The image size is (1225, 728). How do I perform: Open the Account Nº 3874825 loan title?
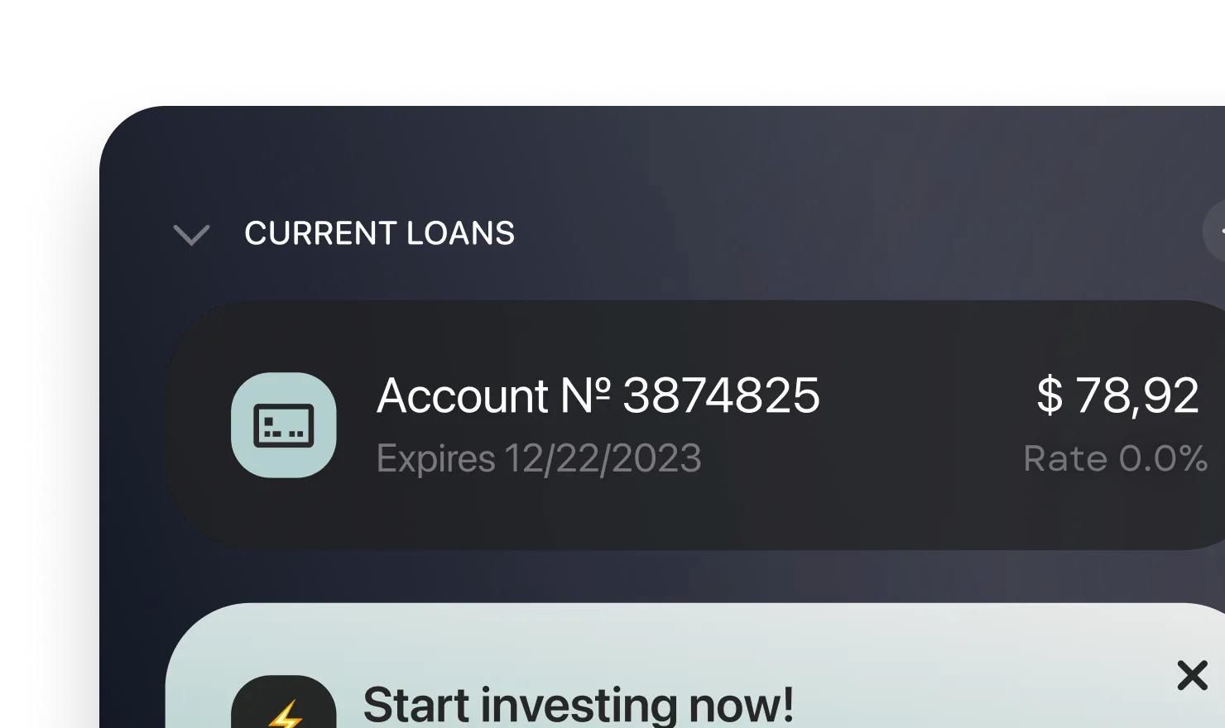point(598,395)
